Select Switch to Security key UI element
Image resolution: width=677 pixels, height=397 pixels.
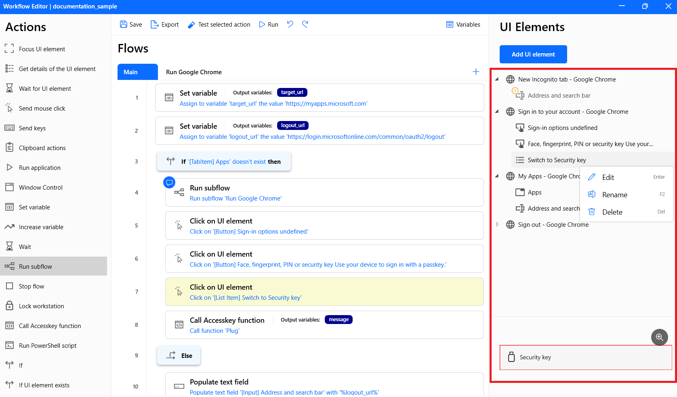pyautogui.click(x=557, y=160)
